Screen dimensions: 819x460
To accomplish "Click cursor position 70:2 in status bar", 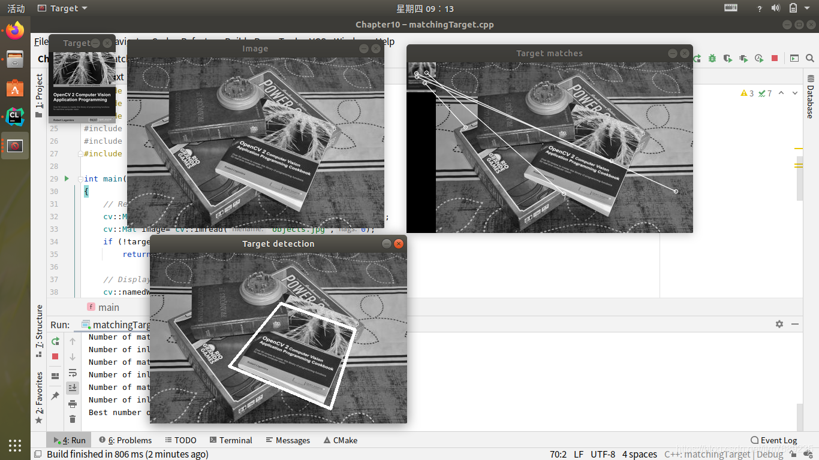I will (x=558, y=455).
